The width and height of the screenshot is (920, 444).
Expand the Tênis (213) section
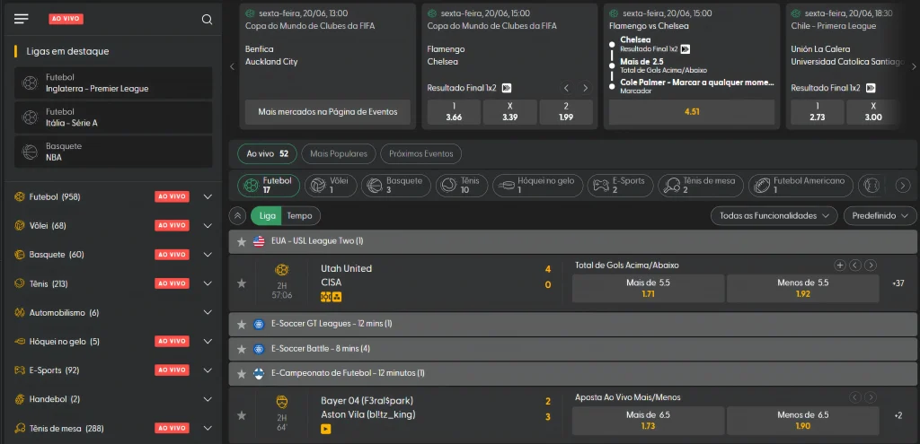[208, 283]
